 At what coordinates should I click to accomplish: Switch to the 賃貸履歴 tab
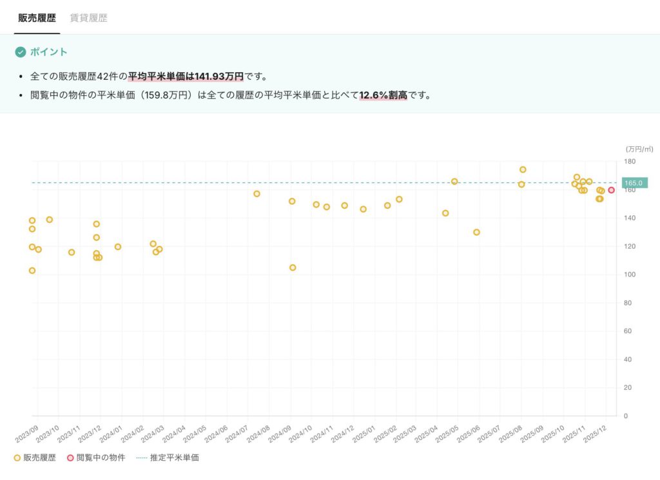(x=88, y=18)
